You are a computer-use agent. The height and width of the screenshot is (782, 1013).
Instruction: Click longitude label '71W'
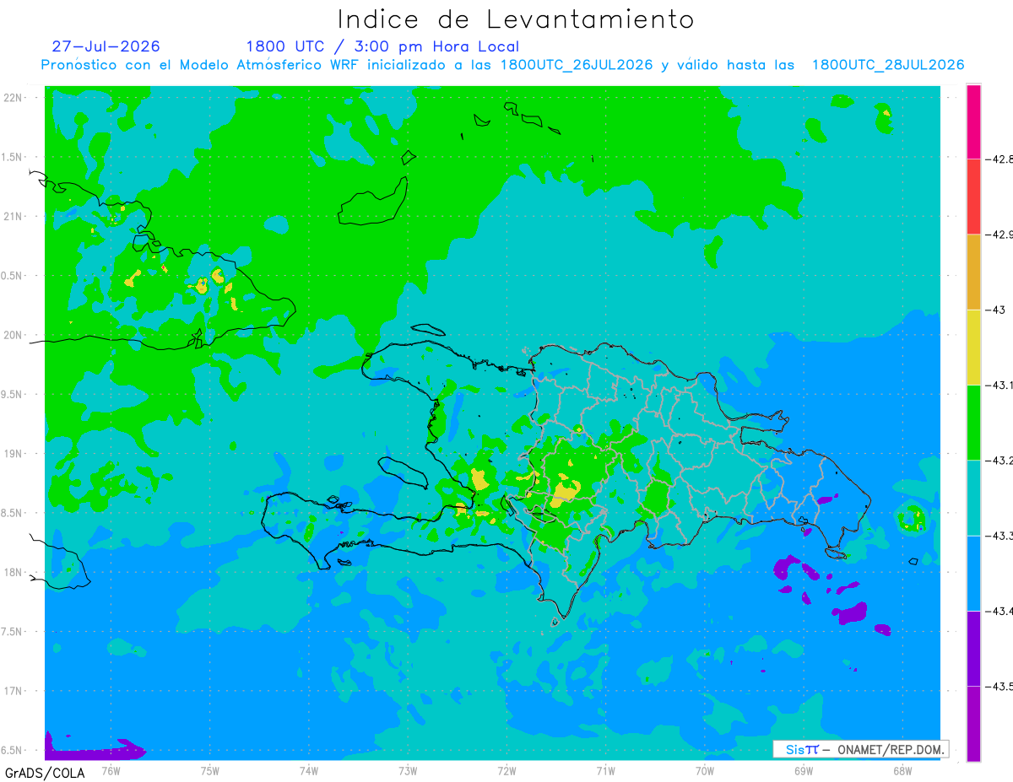(x=605, y=769)
